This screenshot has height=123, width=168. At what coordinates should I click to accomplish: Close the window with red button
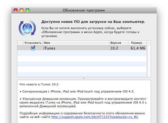click(16, 10)
